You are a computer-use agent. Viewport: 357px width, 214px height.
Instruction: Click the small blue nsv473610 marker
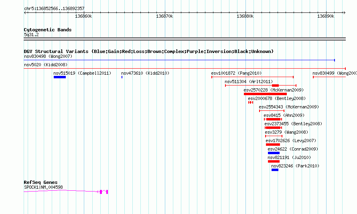pyautogui.click(x=122, y=77)
